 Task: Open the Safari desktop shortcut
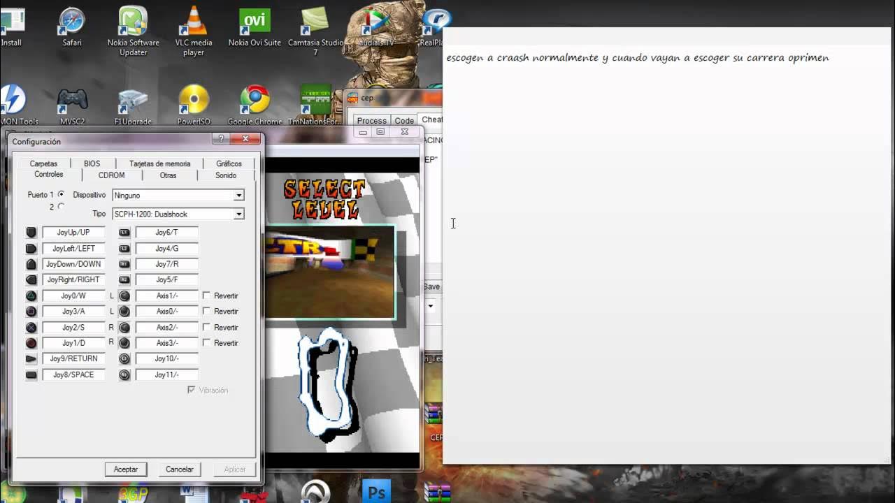tap(71, 27)
